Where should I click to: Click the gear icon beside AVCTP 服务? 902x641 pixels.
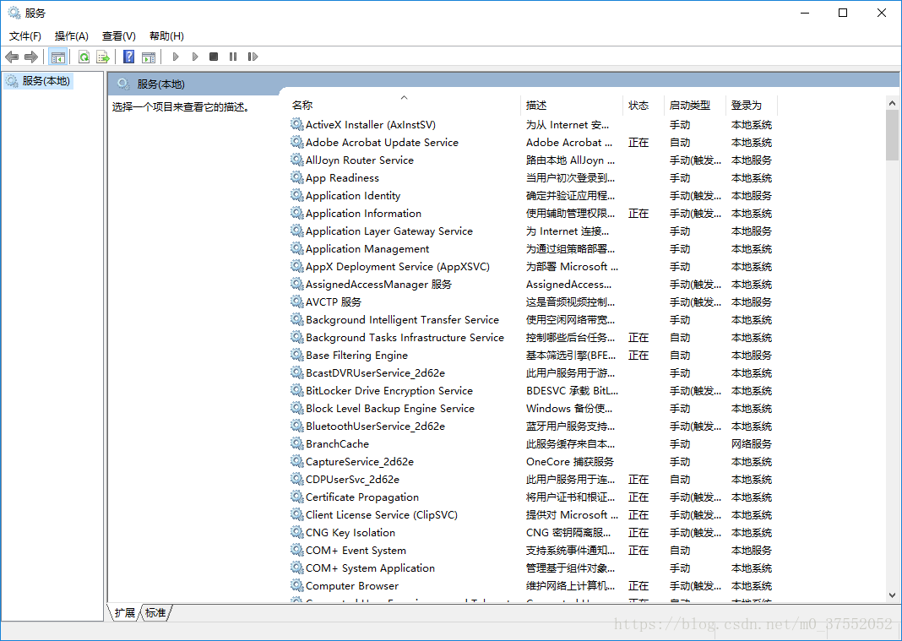[296, 301]
